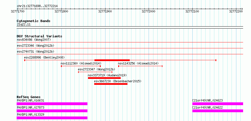
Task: Click the 32772100 ruler coordinate
Action: click(x=192, y=11)
